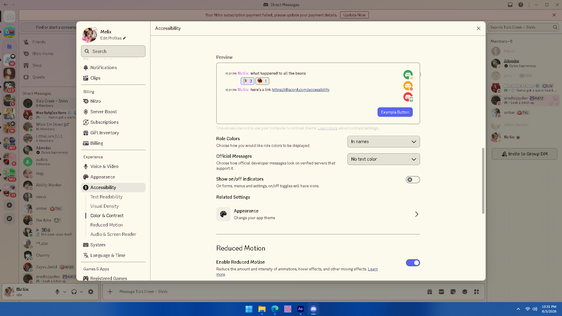Image resolution: width=562 pixels, height=316 pixels.
Task: Click the Search Tia's Creek field
Action: coord(523,27)
